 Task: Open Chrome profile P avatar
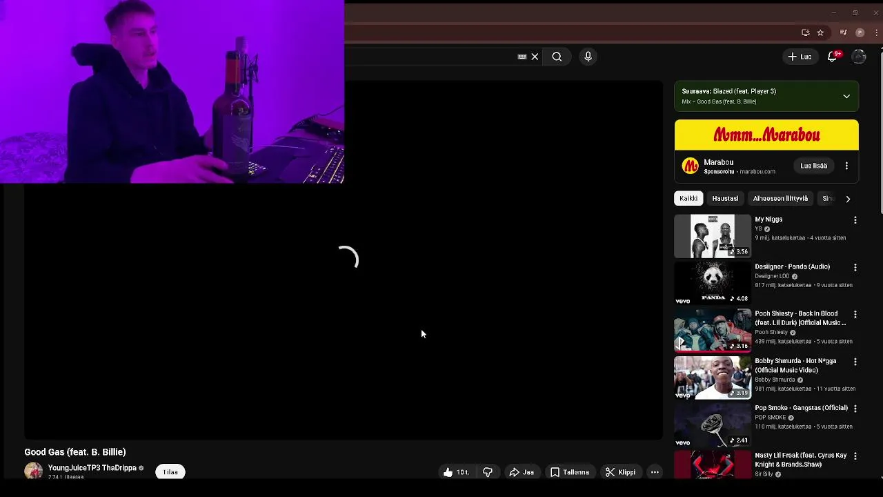coord(860,32)
